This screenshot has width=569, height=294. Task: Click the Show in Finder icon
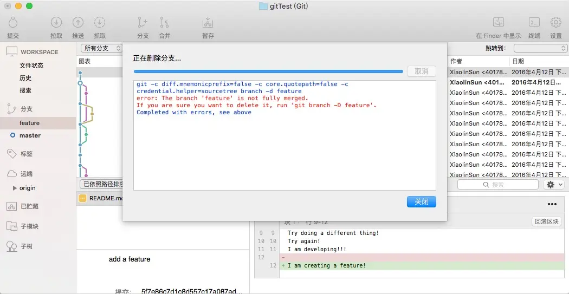(x=498, y=22)
